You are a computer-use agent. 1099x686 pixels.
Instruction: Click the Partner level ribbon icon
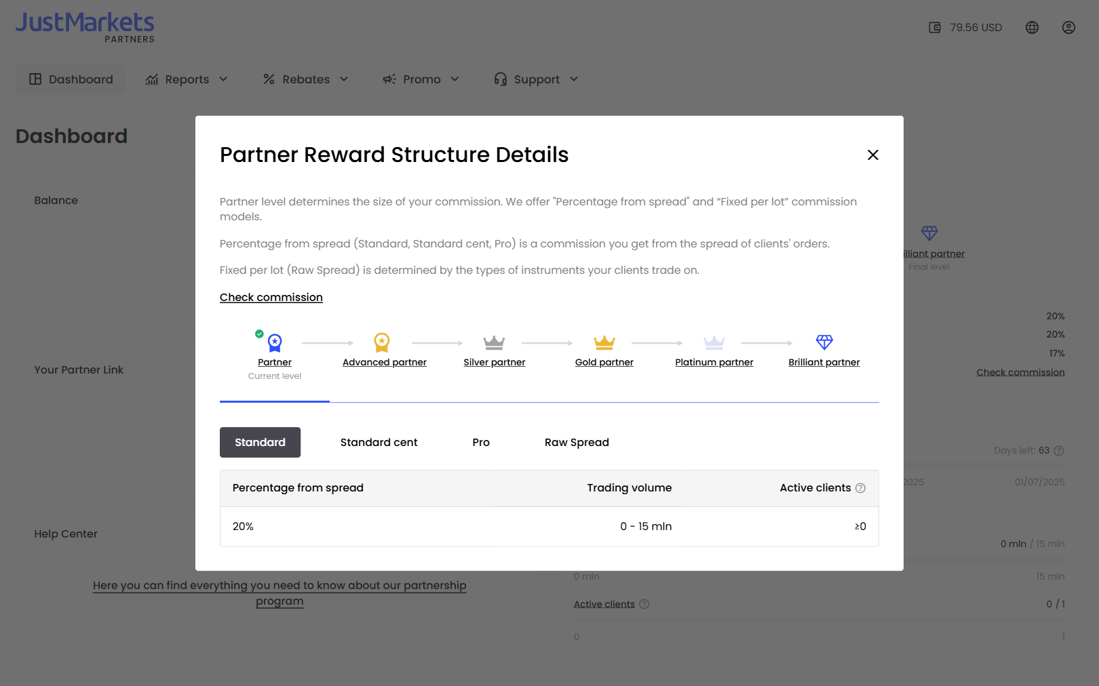click(x=275, y=342)
